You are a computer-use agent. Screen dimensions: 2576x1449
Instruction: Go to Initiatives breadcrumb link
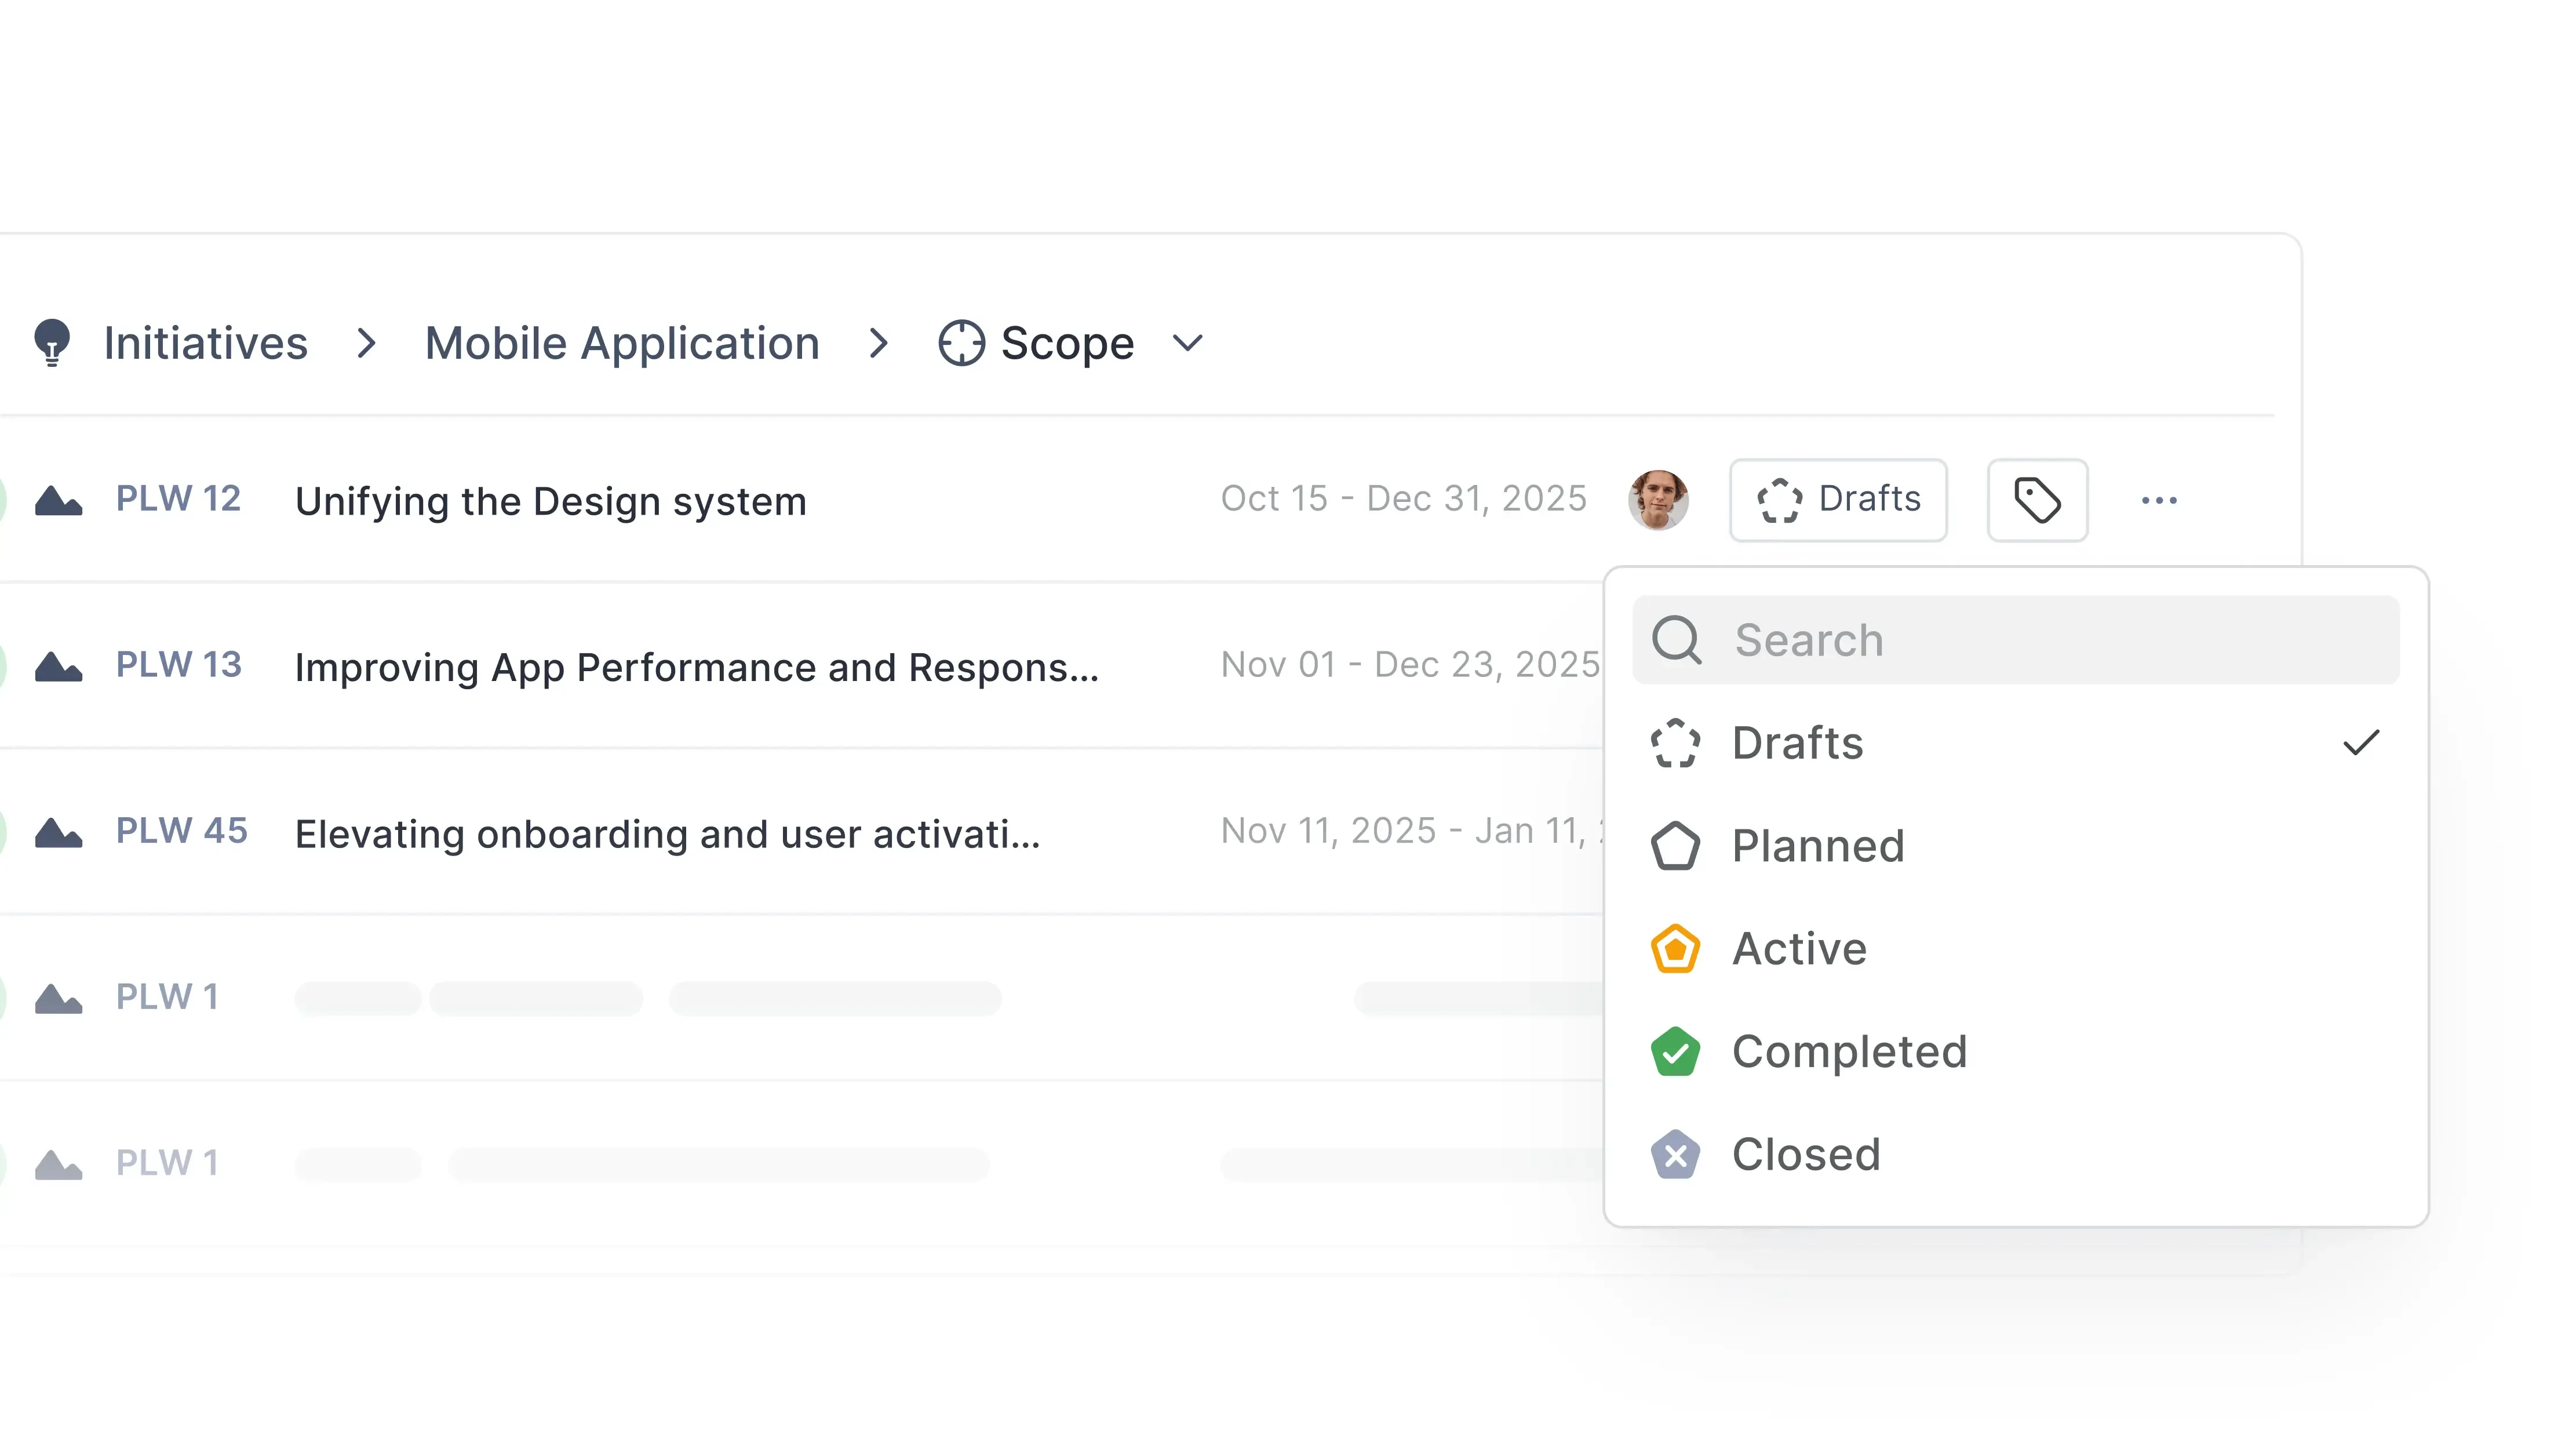pyautogui.click(x=205, y=343)
